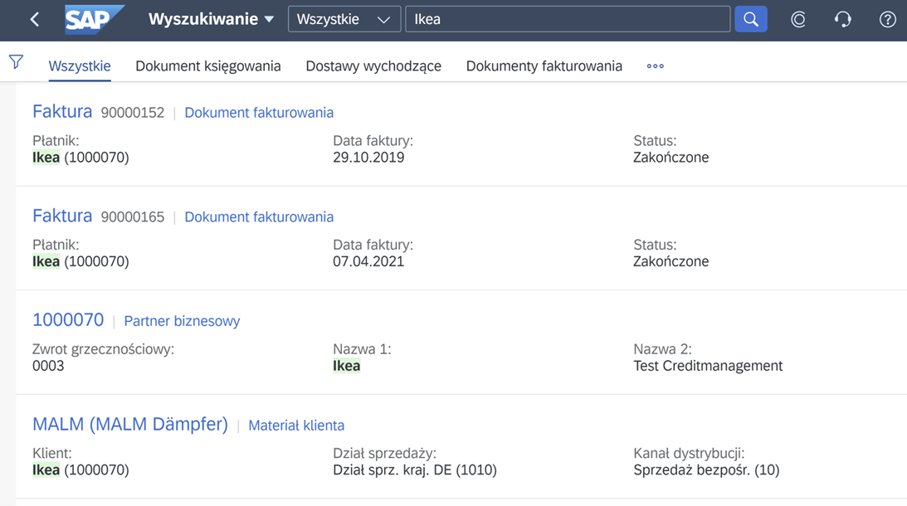Click Nazwa 1 value Ikea
The image size is (907, 506).
tap(347, 366)
